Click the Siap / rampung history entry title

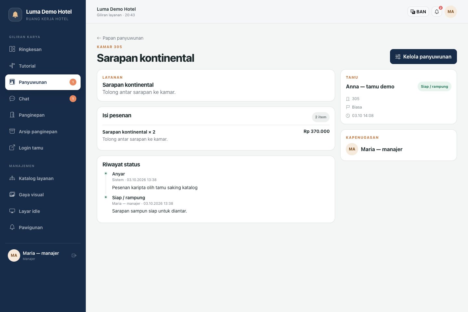129,198
